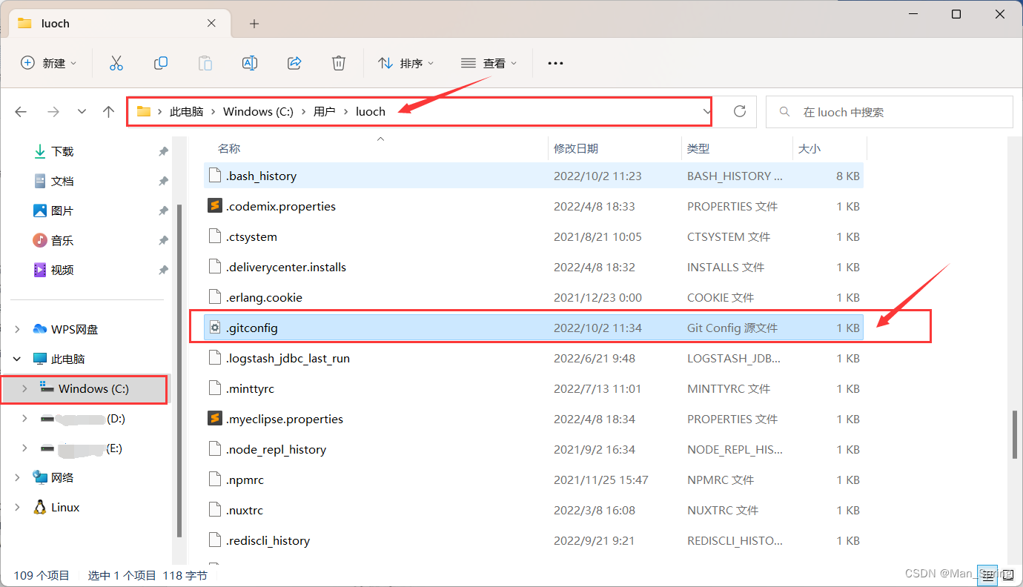Image resolution: width=1023 pixels, height=587 pixels.
Task: Expand 网络 tree node
Action: click(x=18, y=477)
